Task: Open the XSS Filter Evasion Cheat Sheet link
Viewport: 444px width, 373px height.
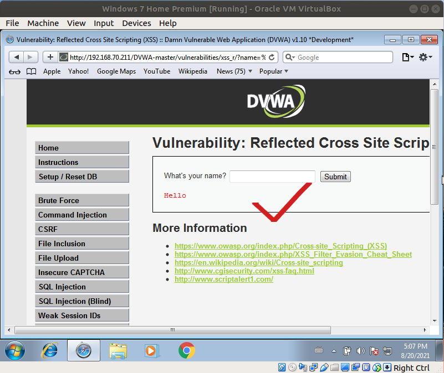Action: [x=293, y=254]
